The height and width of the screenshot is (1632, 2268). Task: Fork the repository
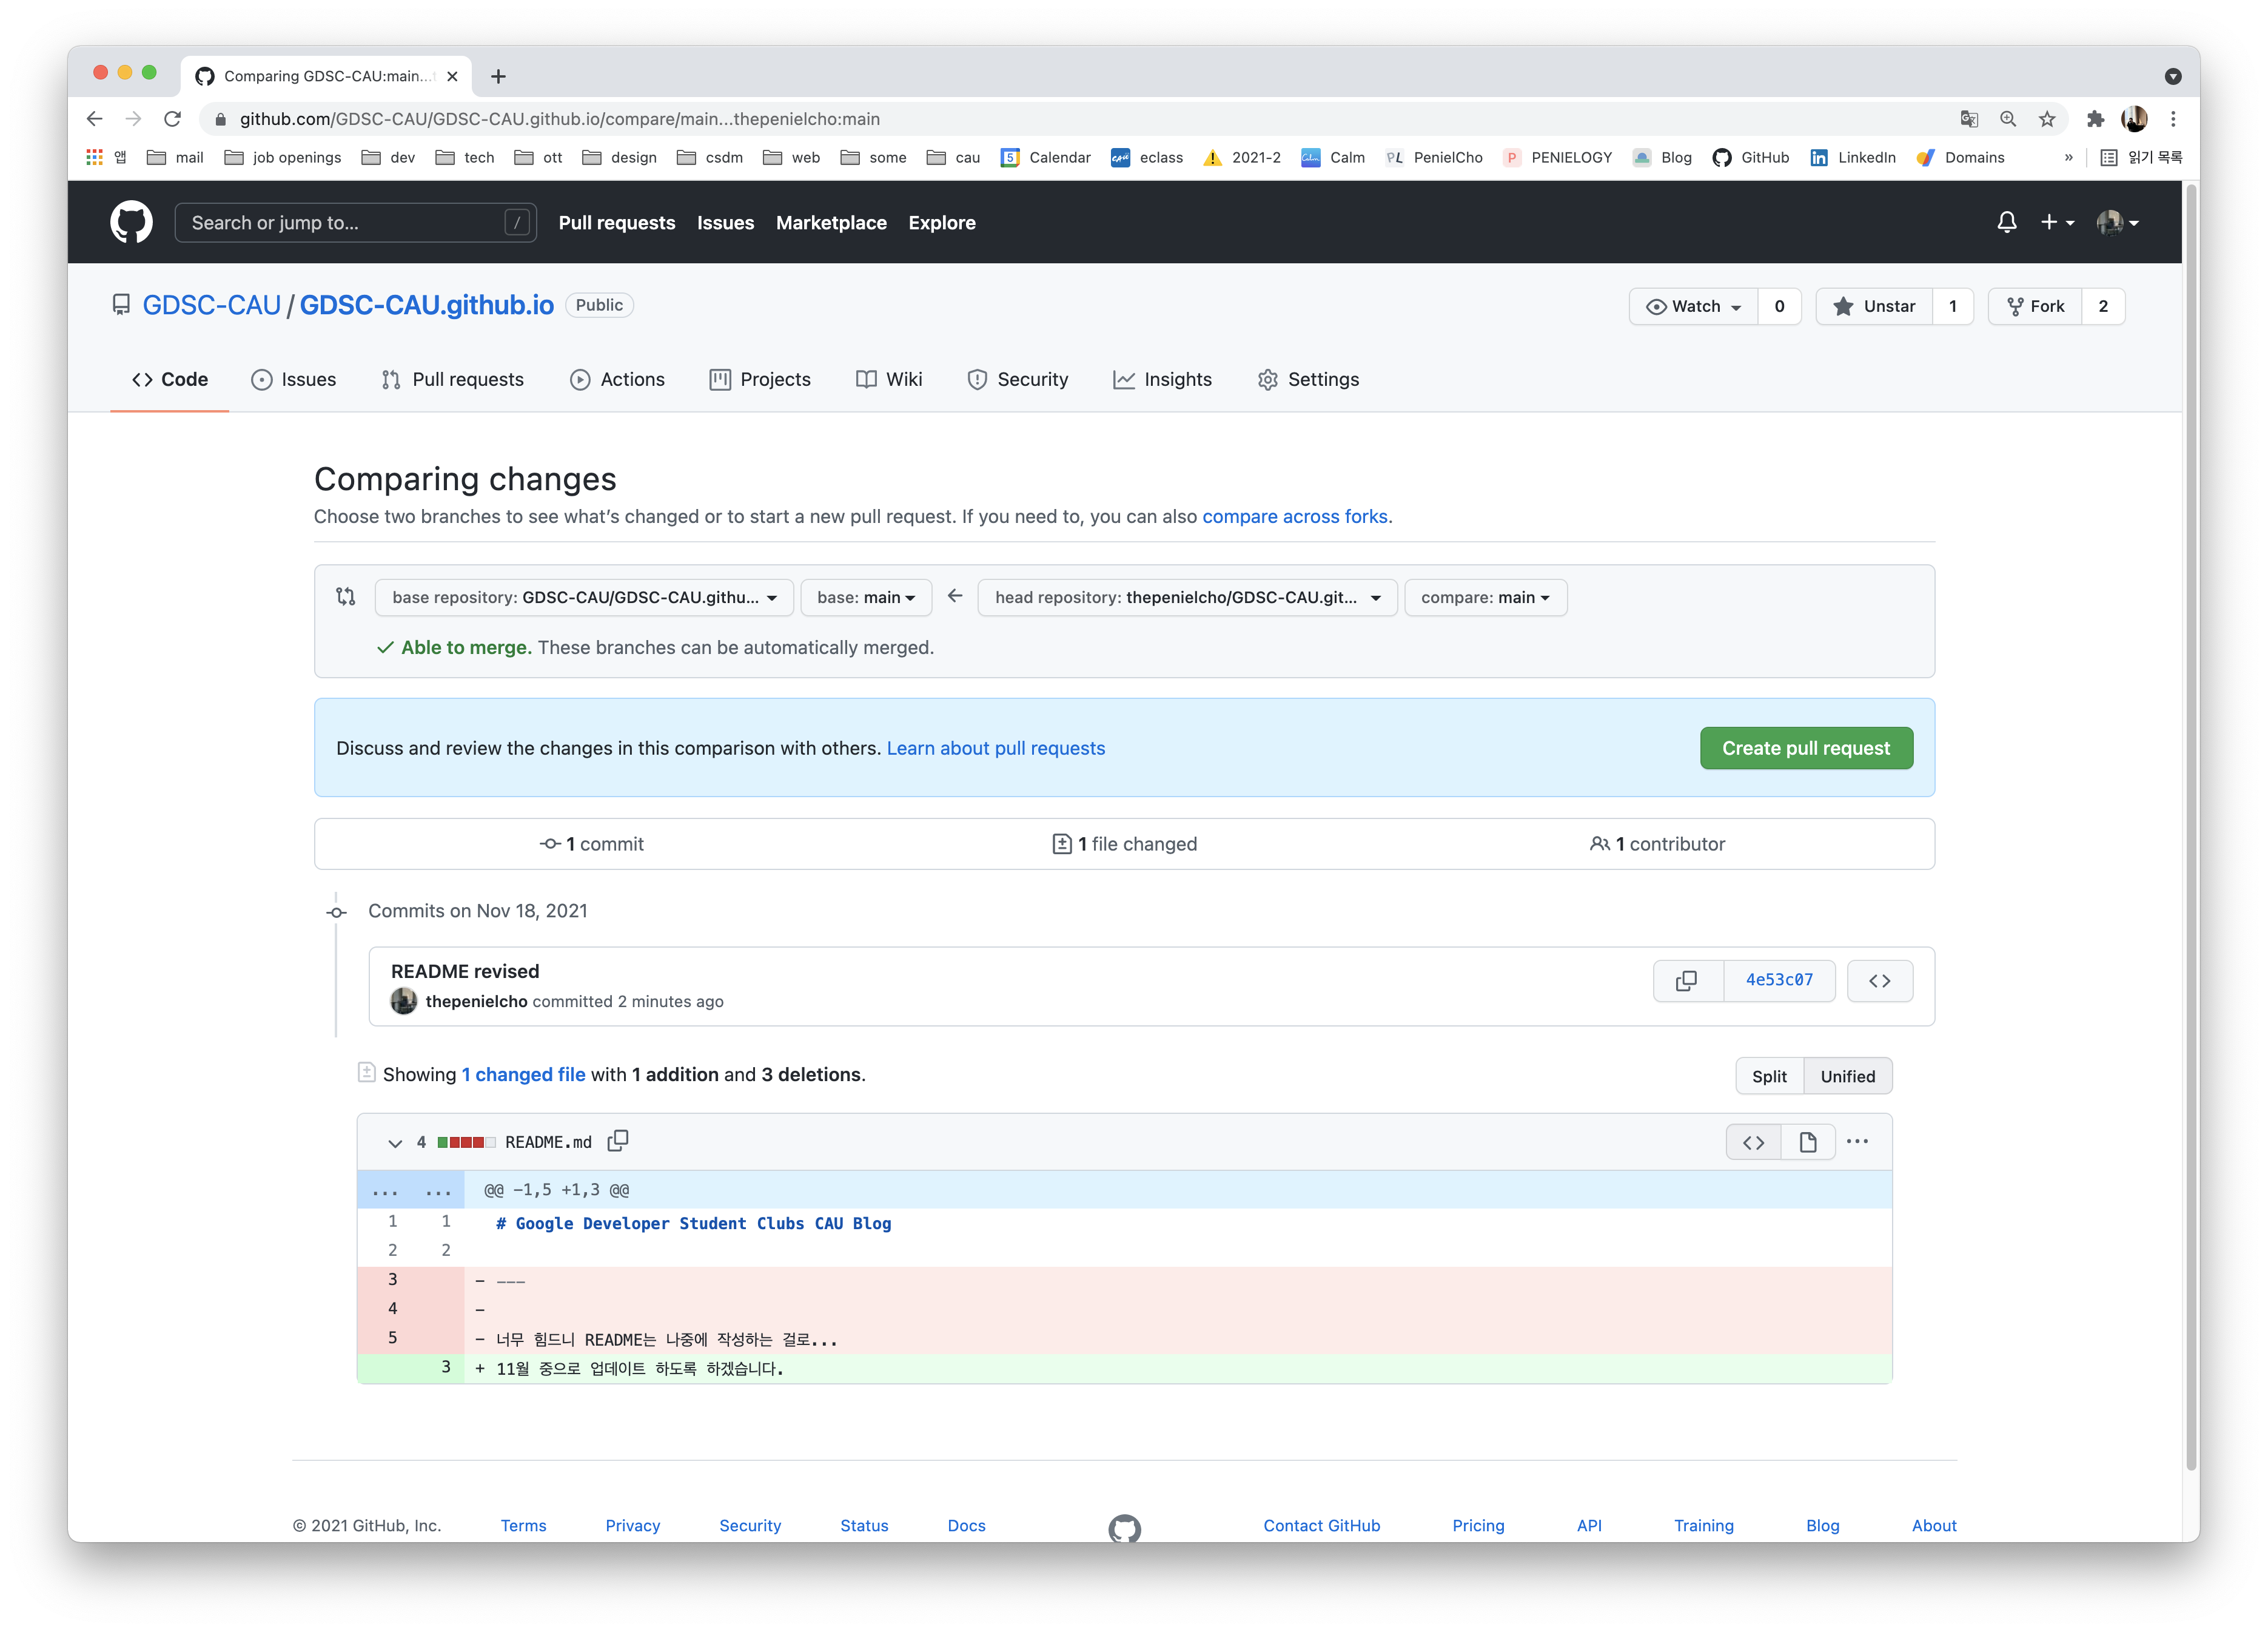[x=2035, y=306]
